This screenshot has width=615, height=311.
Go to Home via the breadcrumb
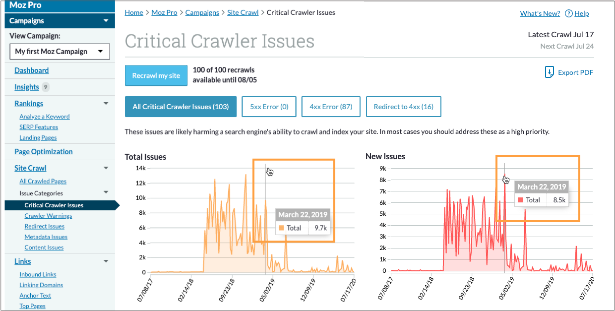tap(134, 12)
